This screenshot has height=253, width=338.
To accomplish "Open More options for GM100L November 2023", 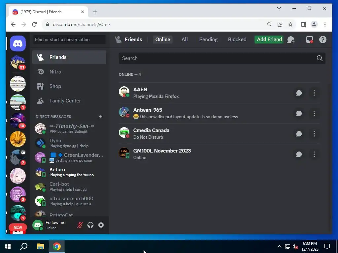I will tap(314, 154).
